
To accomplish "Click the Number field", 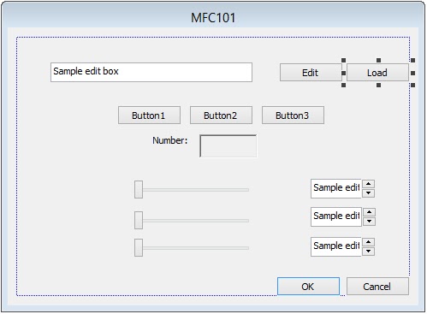I will coord(228,146).
